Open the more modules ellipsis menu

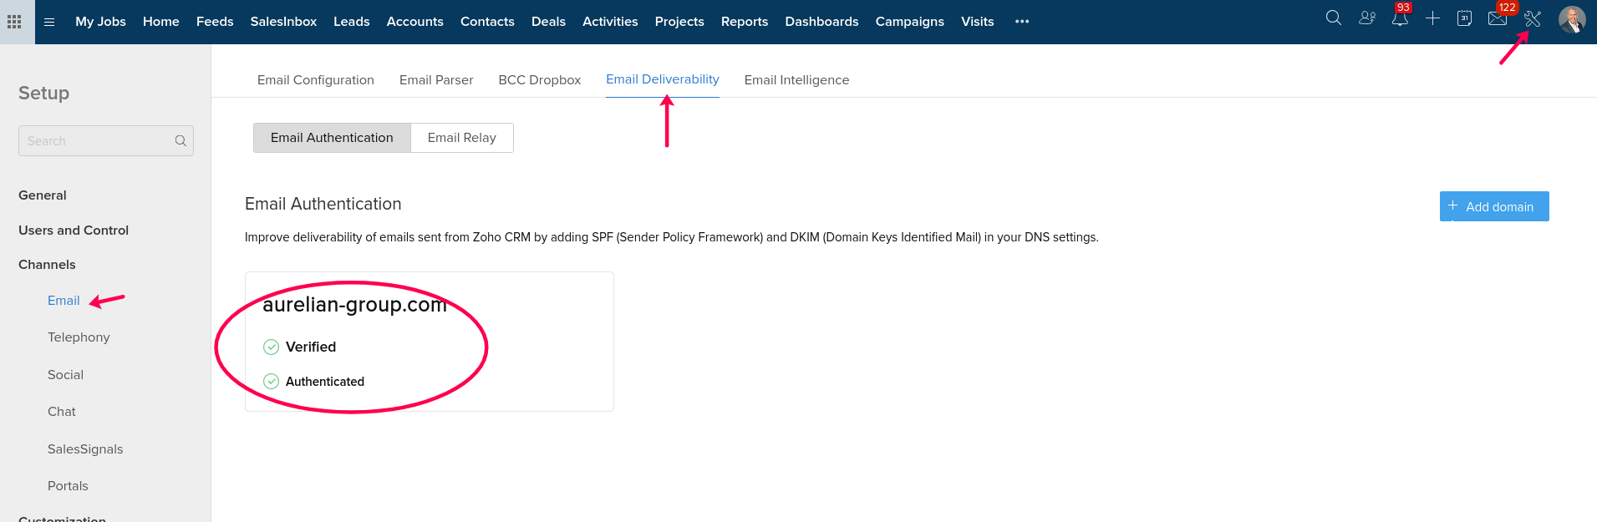1022,22
